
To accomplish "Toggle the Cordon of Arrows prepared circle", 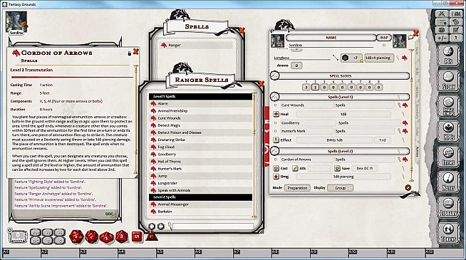I will (276, 160).
